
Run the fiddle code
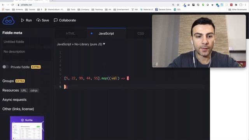pyautogui.click(x=26, y=20)
